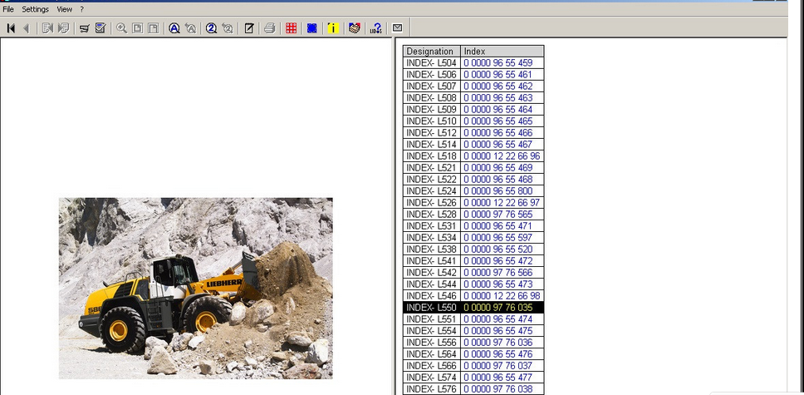
Task: Click the envelope mail icon
Action: click(x=397, y=28)
